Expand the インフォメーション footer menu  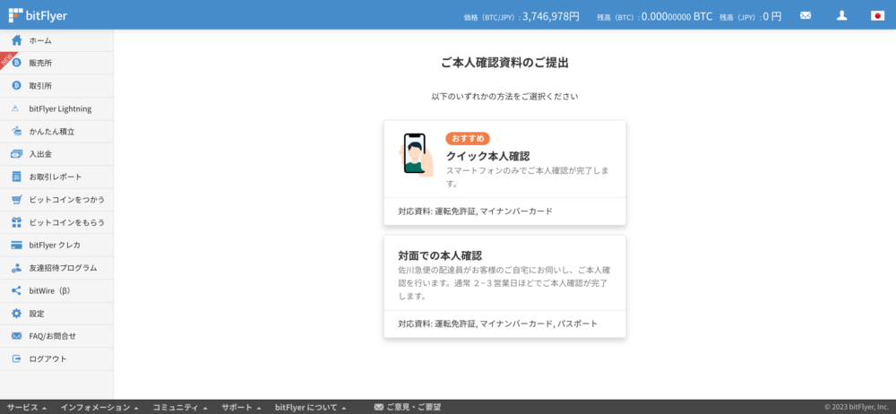[x=99, y=407]
